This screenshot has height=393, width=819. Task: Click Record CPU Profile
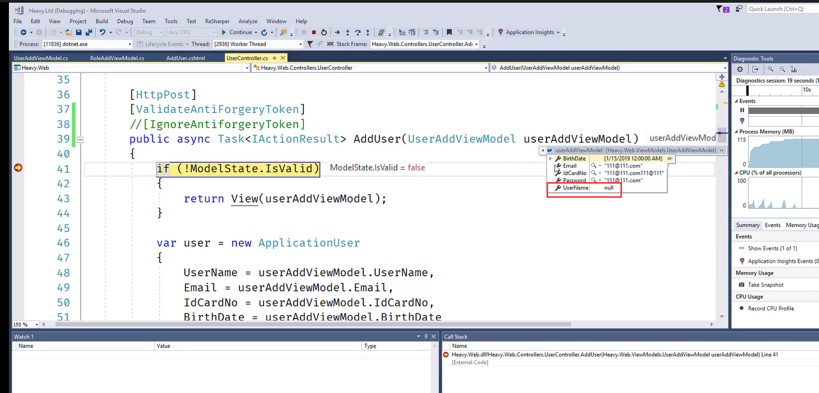point(771,308)
